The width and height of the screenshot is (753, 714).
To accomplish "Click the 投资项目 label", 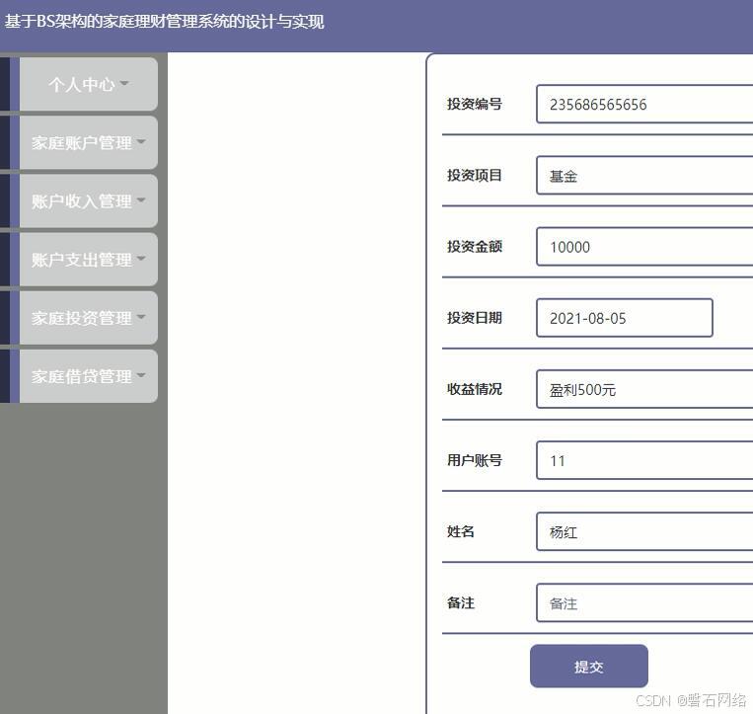I will 475,175.
